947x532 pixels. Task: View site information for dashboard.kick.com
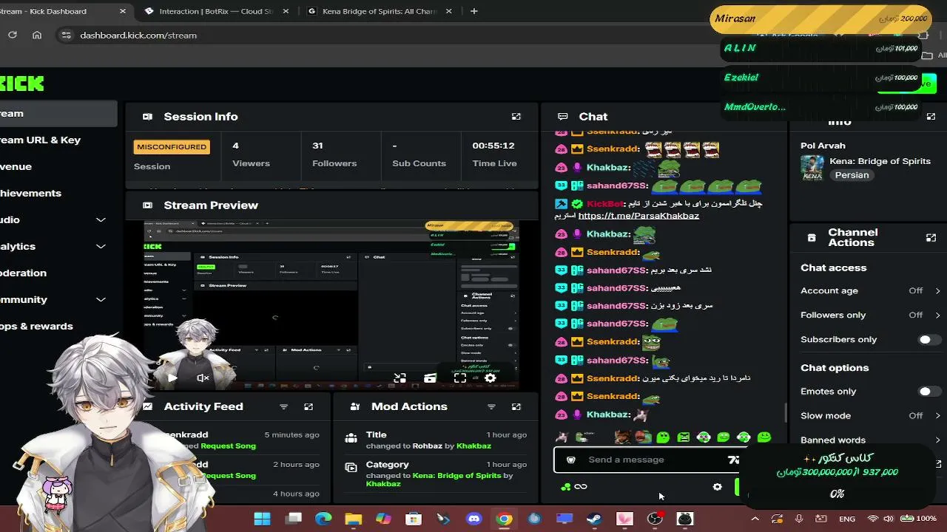[66, 35]
